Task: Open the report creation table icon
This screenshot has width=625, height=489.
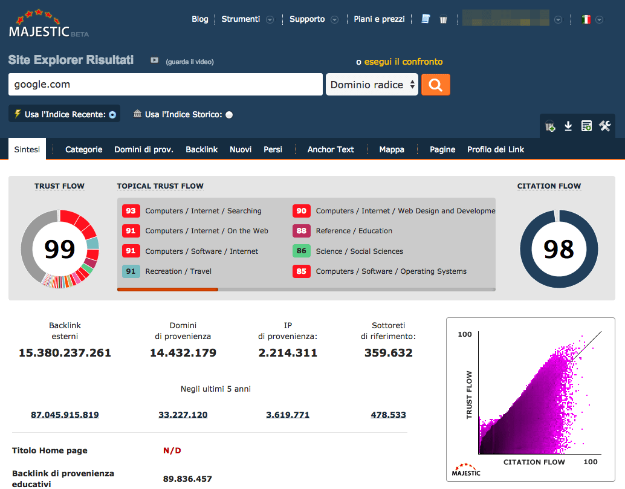Action: 586,126
